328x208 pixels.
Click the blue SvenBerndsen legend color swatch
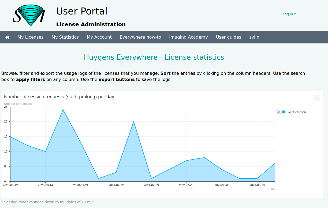tap(284, 112)
